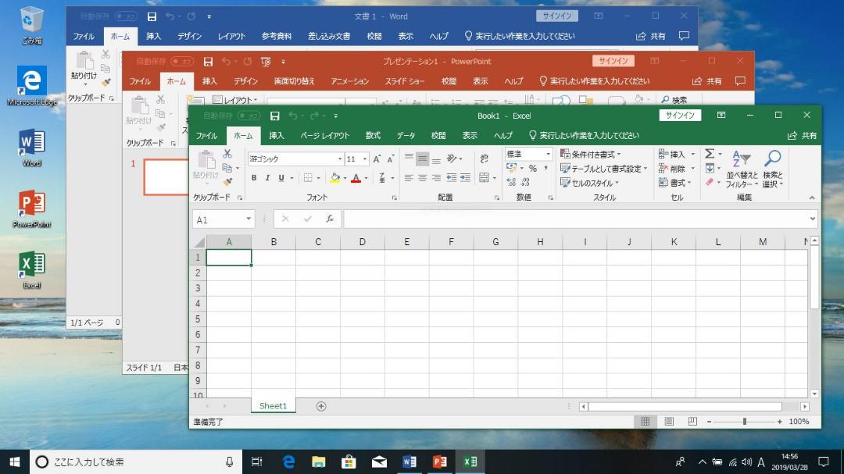Click the percent style button

pos(533,169)
